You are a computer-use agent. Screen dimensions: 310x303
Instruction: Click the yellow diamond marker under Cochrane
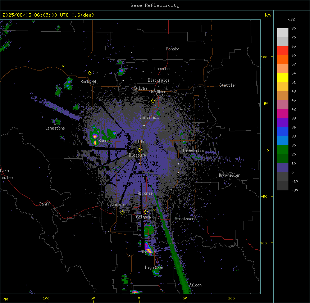point(122,212)
